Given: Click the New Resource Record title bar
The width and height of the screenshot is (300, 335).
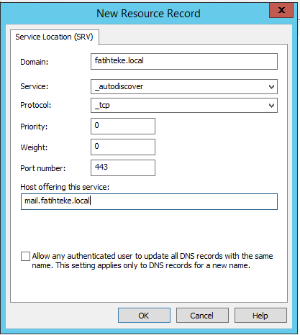Looking at the screenshot, I should tap(148, 14).
